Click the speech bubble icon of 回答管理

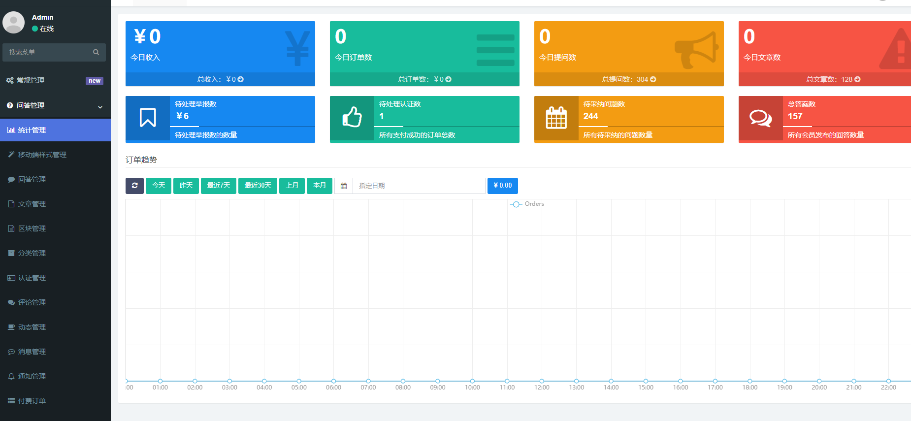(x=11, y=179)
